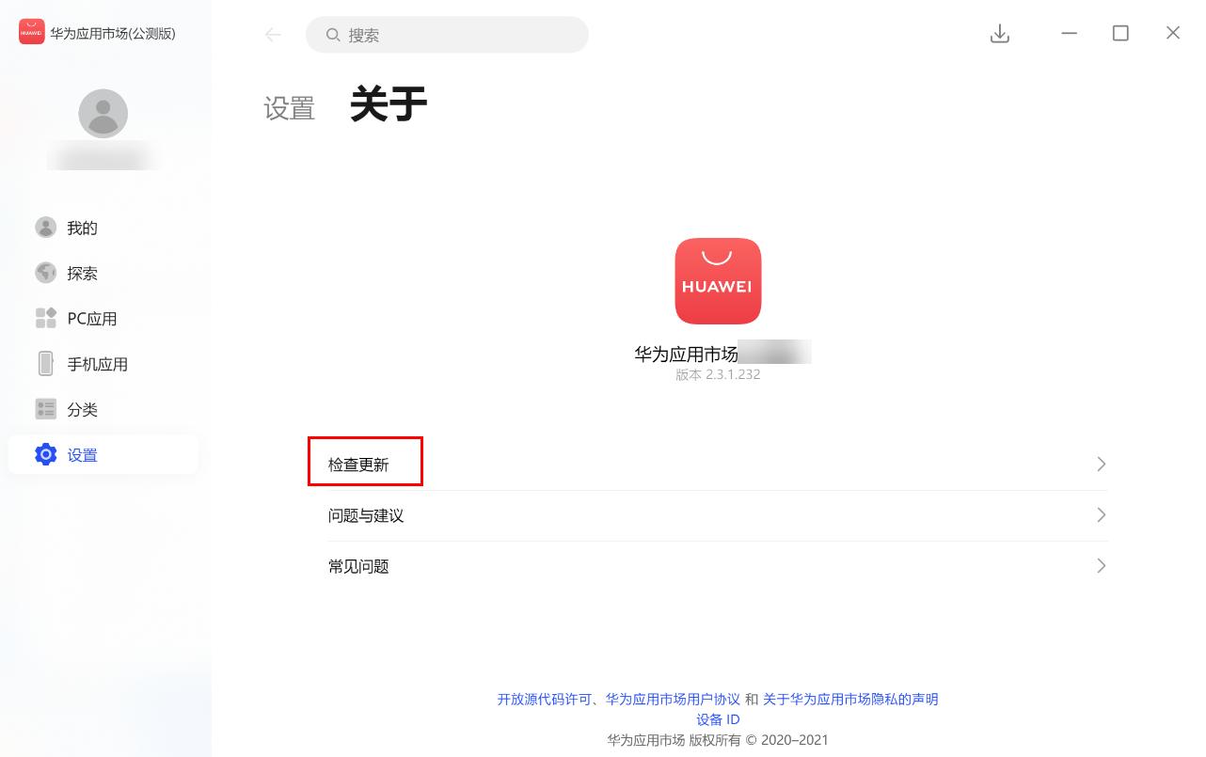
Task: Click the 设置 gear icon
Action: [45, 454]
